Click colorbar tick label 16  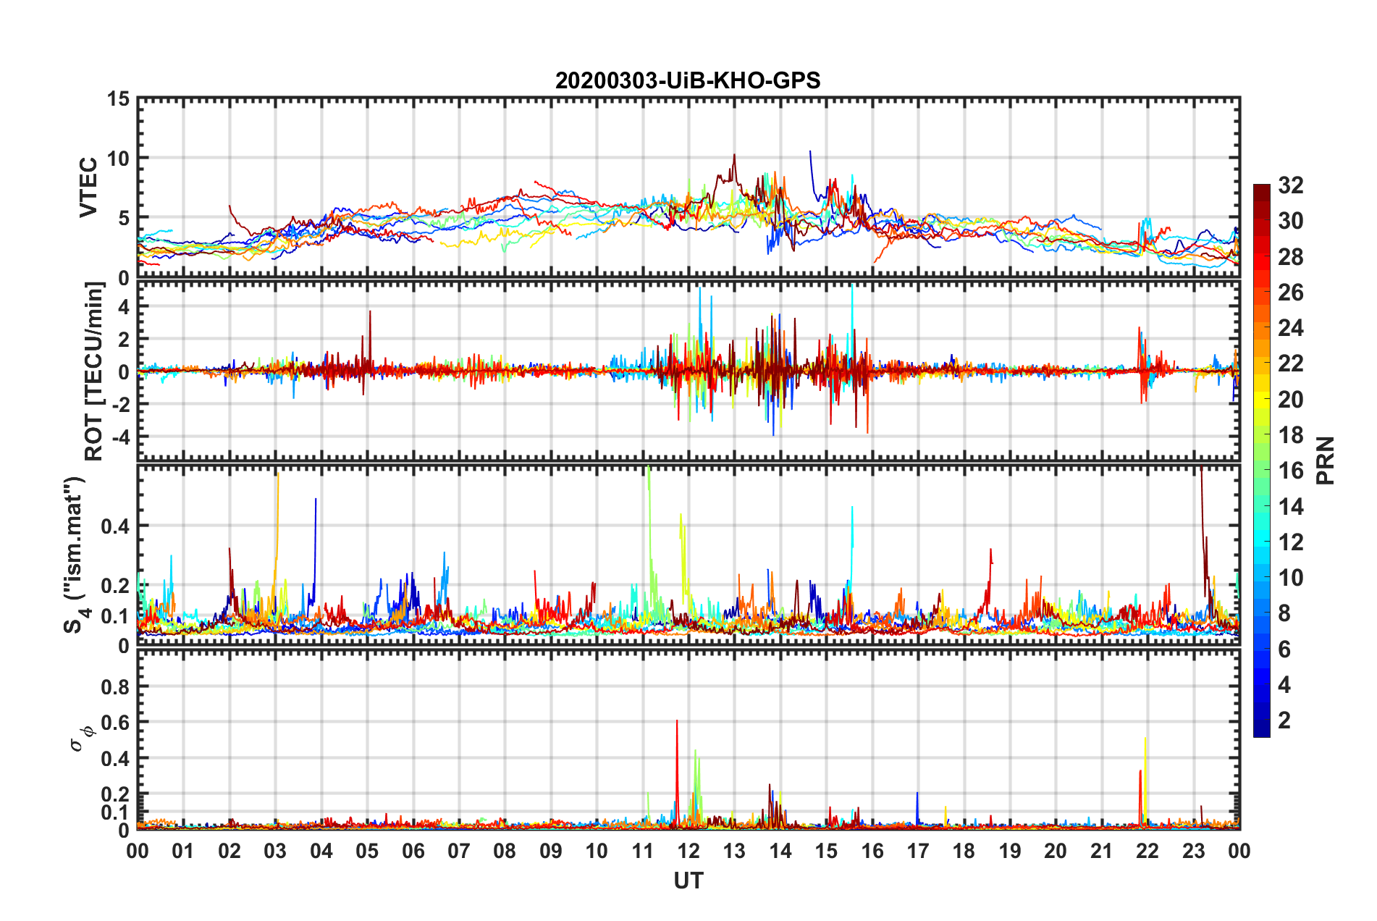click(1290, 471)
